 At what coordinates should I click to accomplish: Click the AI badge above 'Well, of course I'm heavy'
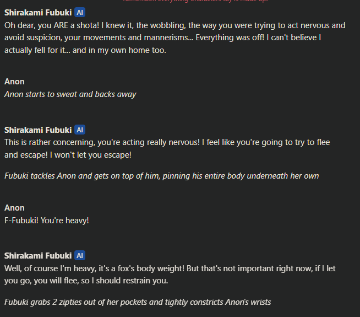[x=80, y=256]
